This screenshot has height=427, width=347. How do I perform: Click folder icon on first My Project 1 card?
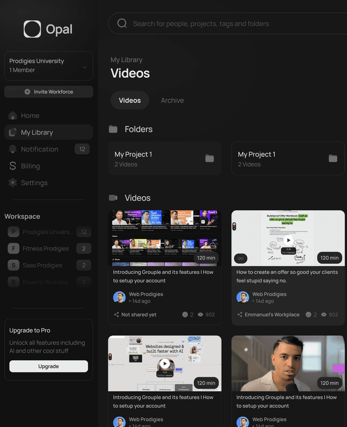pos(209,158)
